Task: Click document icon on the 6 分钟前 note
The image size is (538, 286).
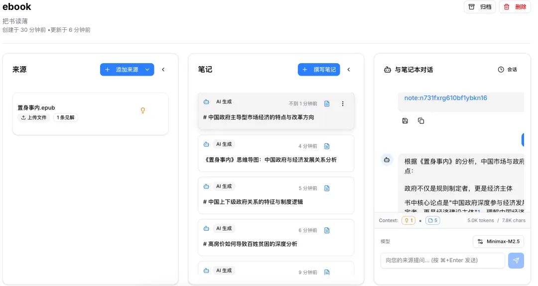Action: (327, 230)
